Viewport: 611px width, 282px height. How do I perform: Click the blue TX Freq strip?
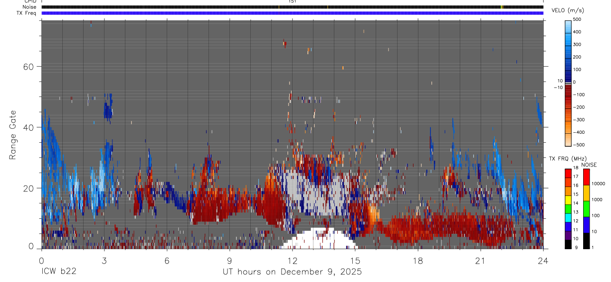click(x=292, y=13)
